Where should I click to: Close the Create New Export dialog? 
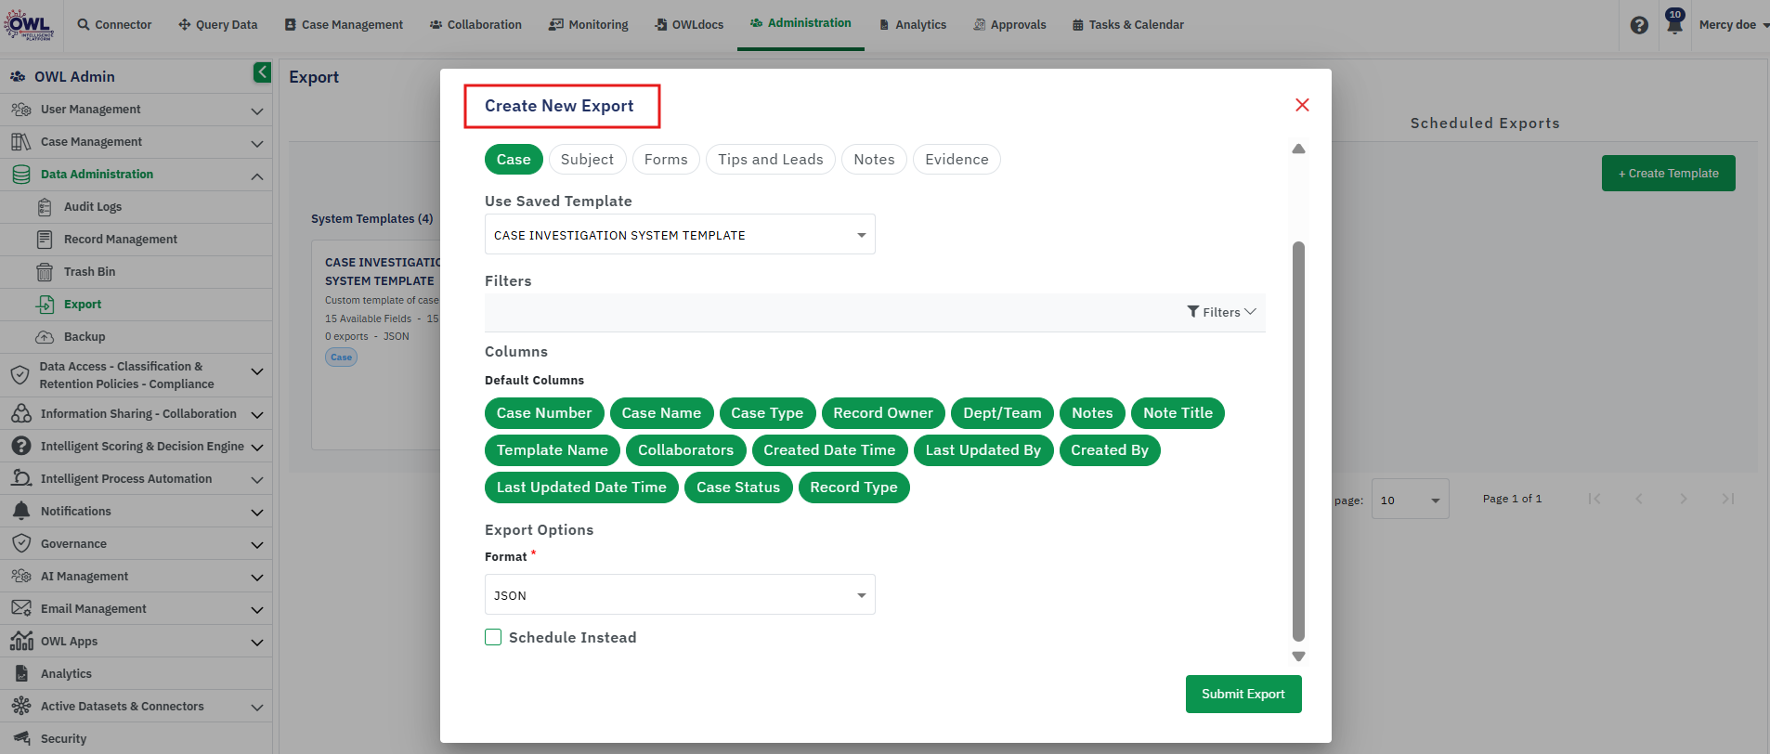(x=1302, y=105)
